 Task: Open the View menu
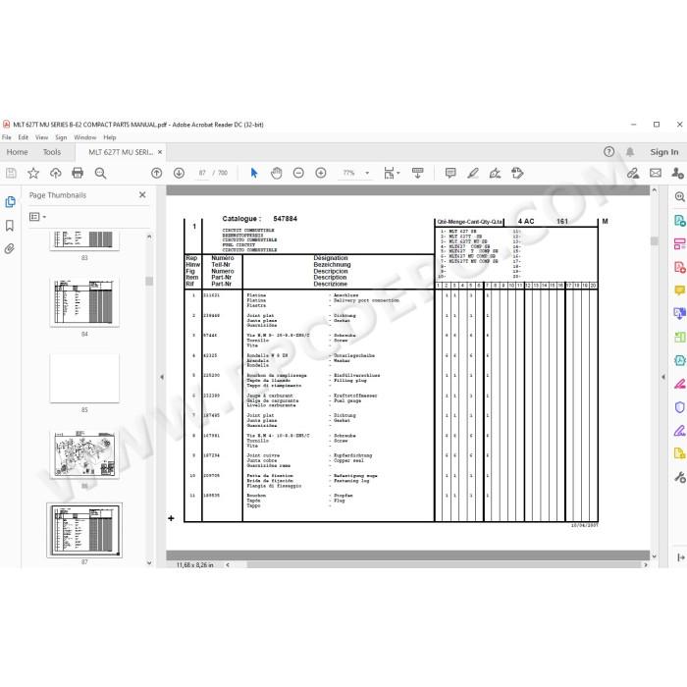(x=41, y=137)
